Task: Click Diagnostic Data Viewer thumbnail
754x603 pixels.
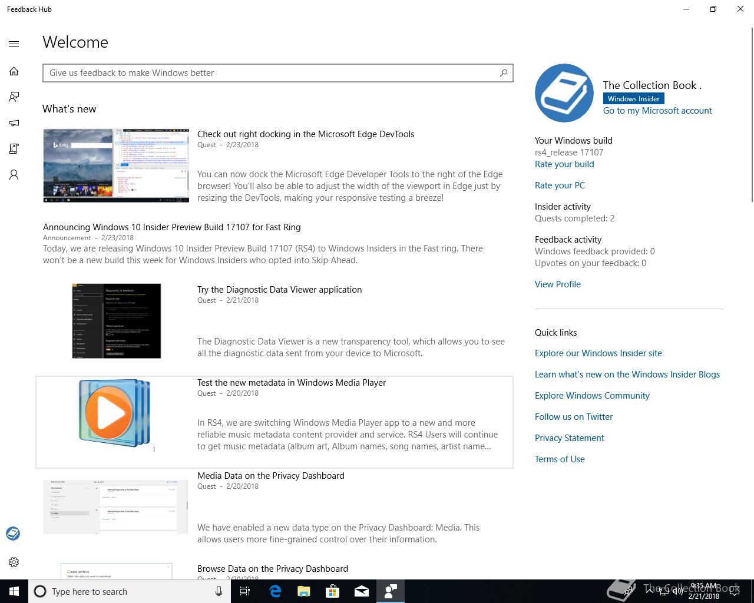Action: 117,321
